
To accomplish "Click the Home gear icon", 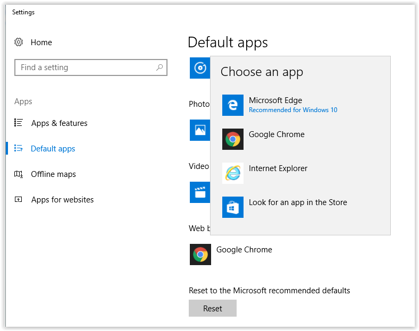I will pos(19,42).
